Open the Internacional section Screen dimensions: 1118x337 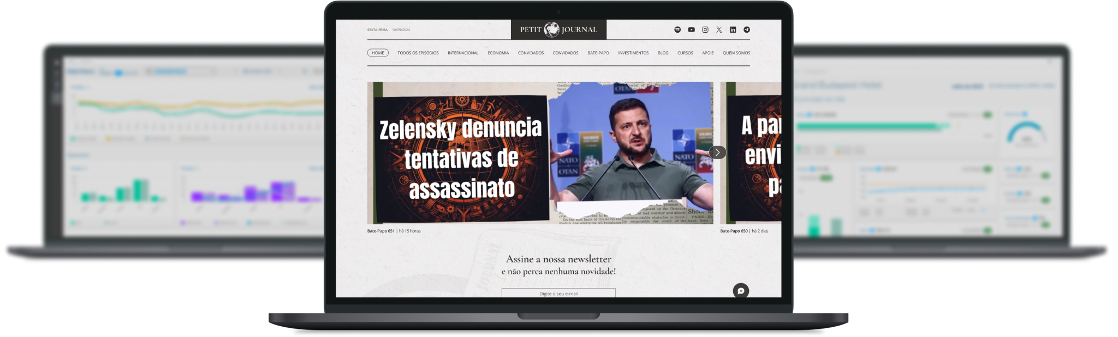pyautogui.click(x=463, y=53)
